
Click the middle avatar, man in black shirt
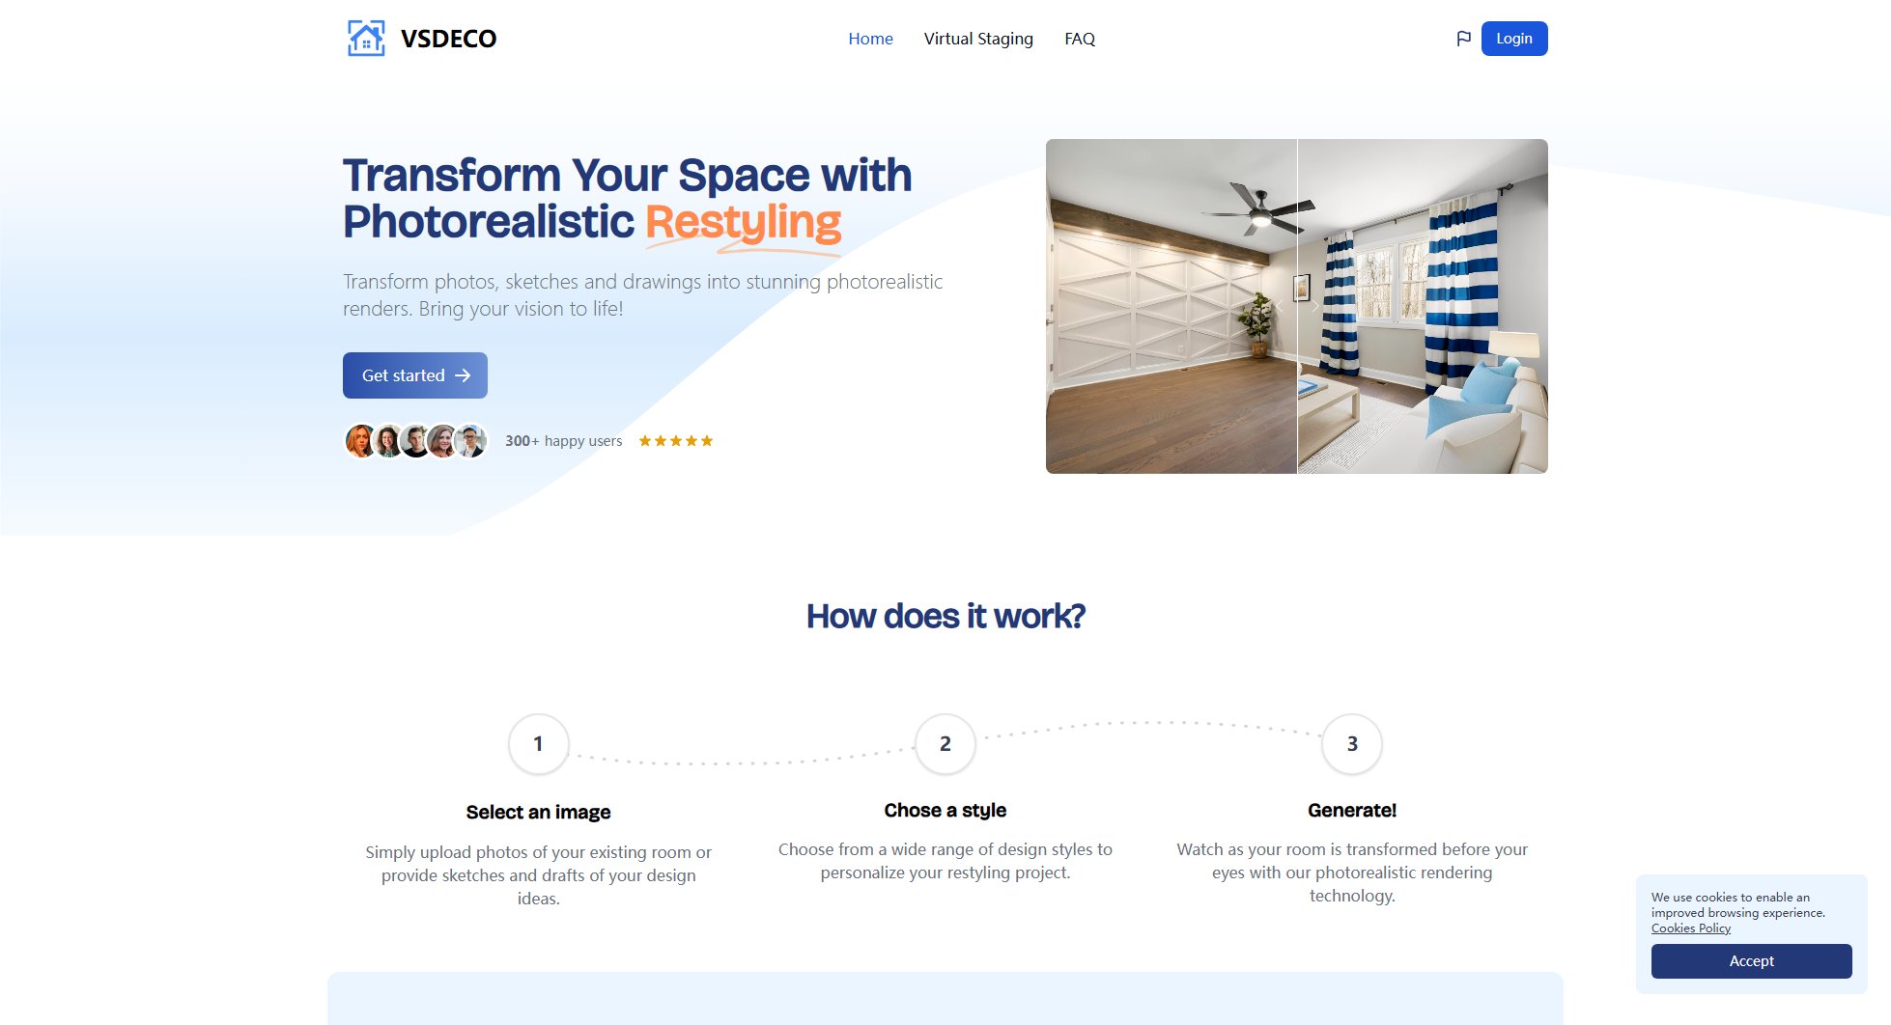click(x=415, y=441)
